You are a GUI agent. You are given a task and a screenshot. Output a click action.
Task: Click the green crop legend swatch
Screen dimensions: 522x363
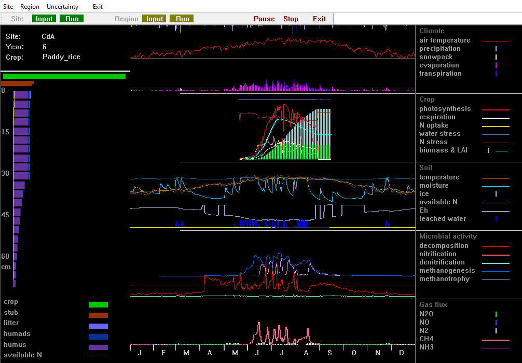98,305
